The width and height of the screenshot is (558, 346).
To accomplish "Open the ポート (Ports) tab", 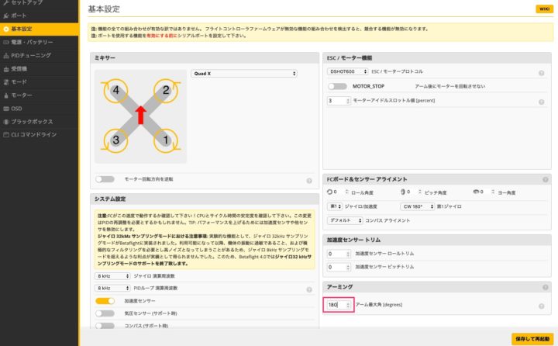I will [19, 16].
